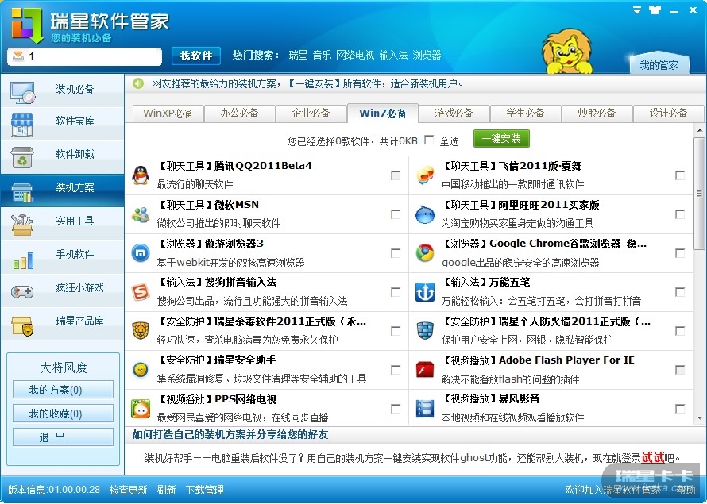Click the search box dropdown icon
Image resolution: width=707 pixels, height=504 pixels.
(18, 56)
